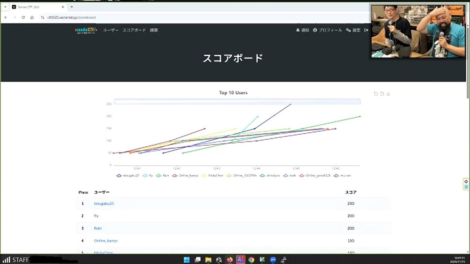Open the プロフィール profile page

[x=328, y=30]
